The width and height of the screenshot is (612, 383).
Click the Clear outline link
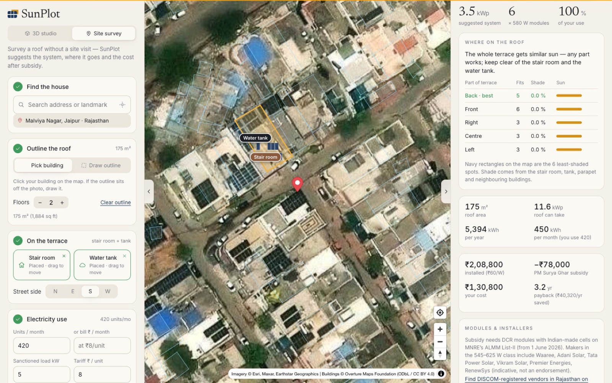116,203
